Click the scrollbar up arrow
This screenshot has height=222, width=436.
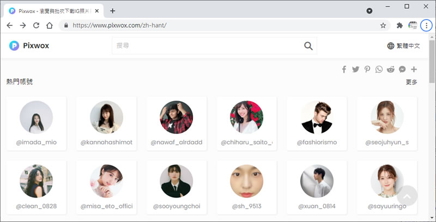(x=432, y=36)
